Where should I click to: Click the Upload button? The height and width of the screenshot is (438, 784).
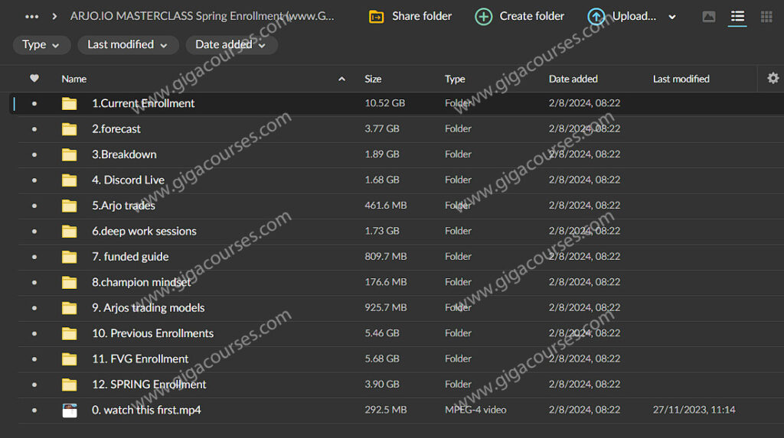[x=622, y=17]
